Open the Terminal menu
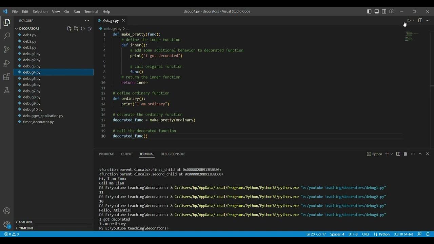 pyautogui.click(x=91, y=11)
